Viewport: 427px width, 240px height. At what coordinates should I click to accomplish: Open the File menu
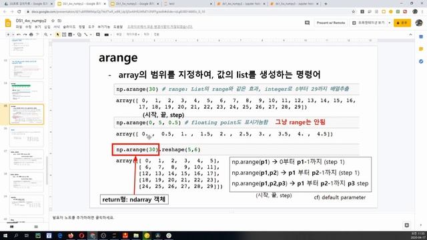point(19,27)
